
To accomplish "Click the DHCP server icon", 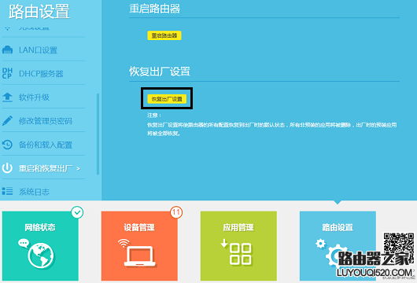I will pyautogui.click(x=7, y=73).
